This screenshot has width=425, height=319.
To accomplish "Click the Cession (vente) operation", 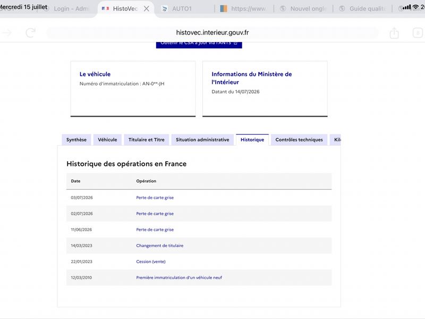I will (x=151, y=262).
